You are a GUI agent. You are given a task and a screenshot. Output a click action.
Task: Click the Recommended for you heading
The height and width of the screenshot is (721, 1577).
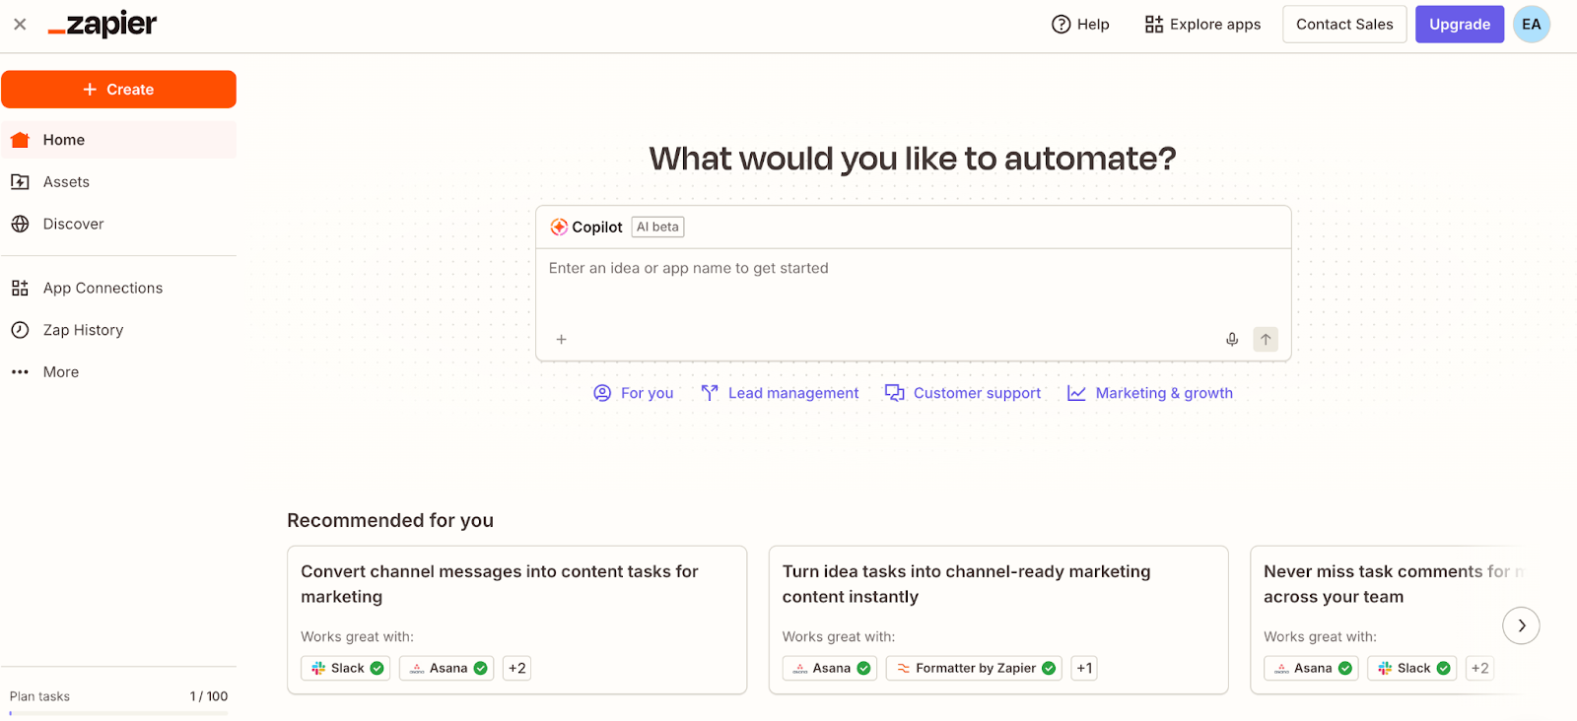390,520
